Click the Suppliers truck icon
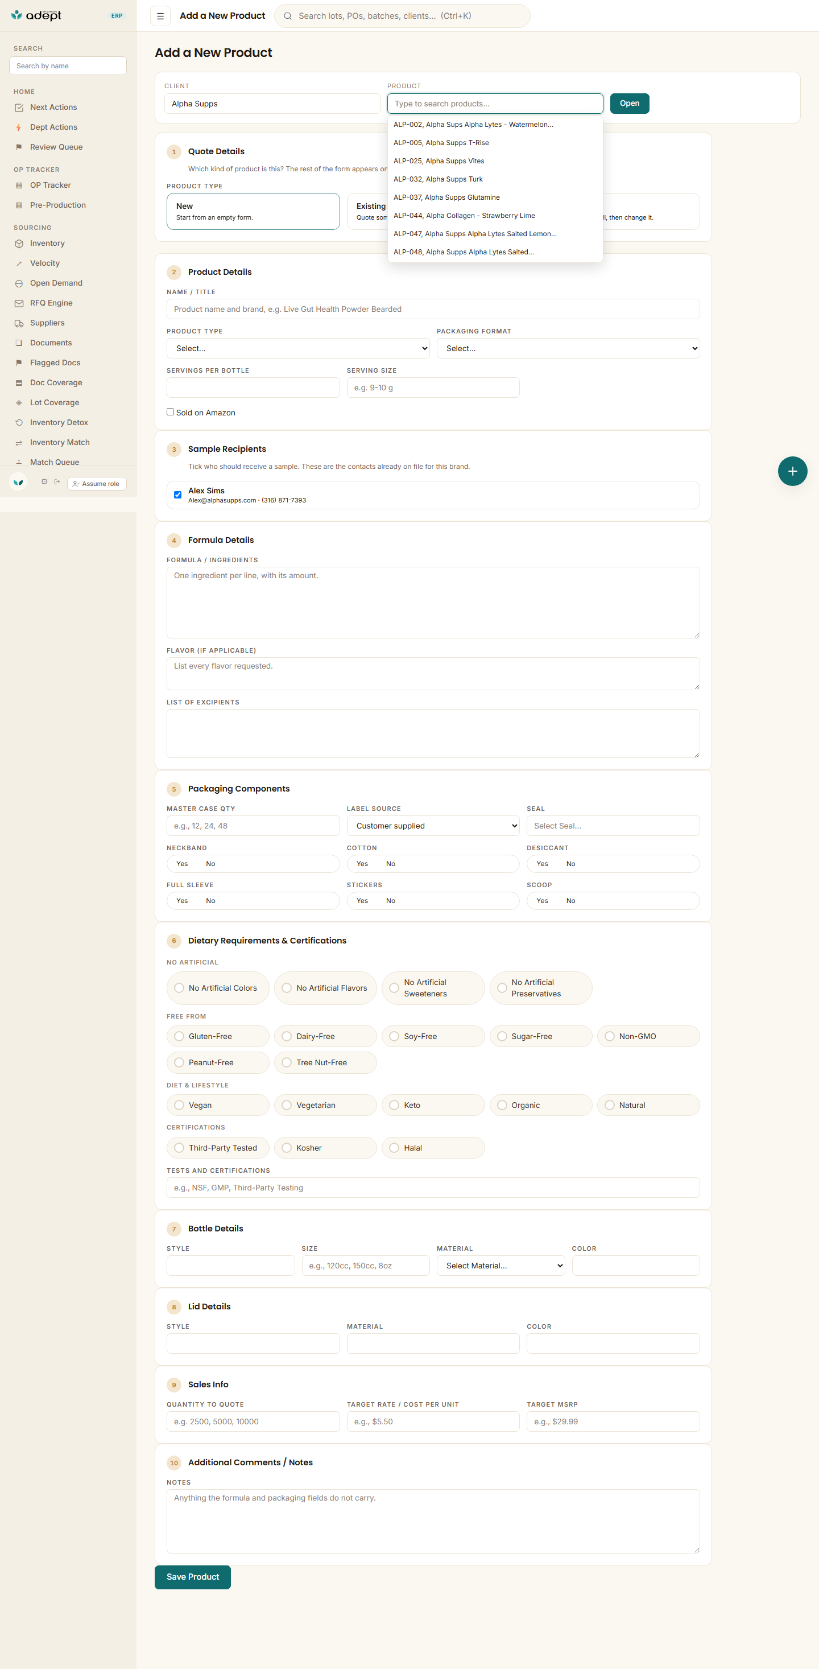Image resolution: width=819 pixels, height=1669 pixels. [19, 323]
